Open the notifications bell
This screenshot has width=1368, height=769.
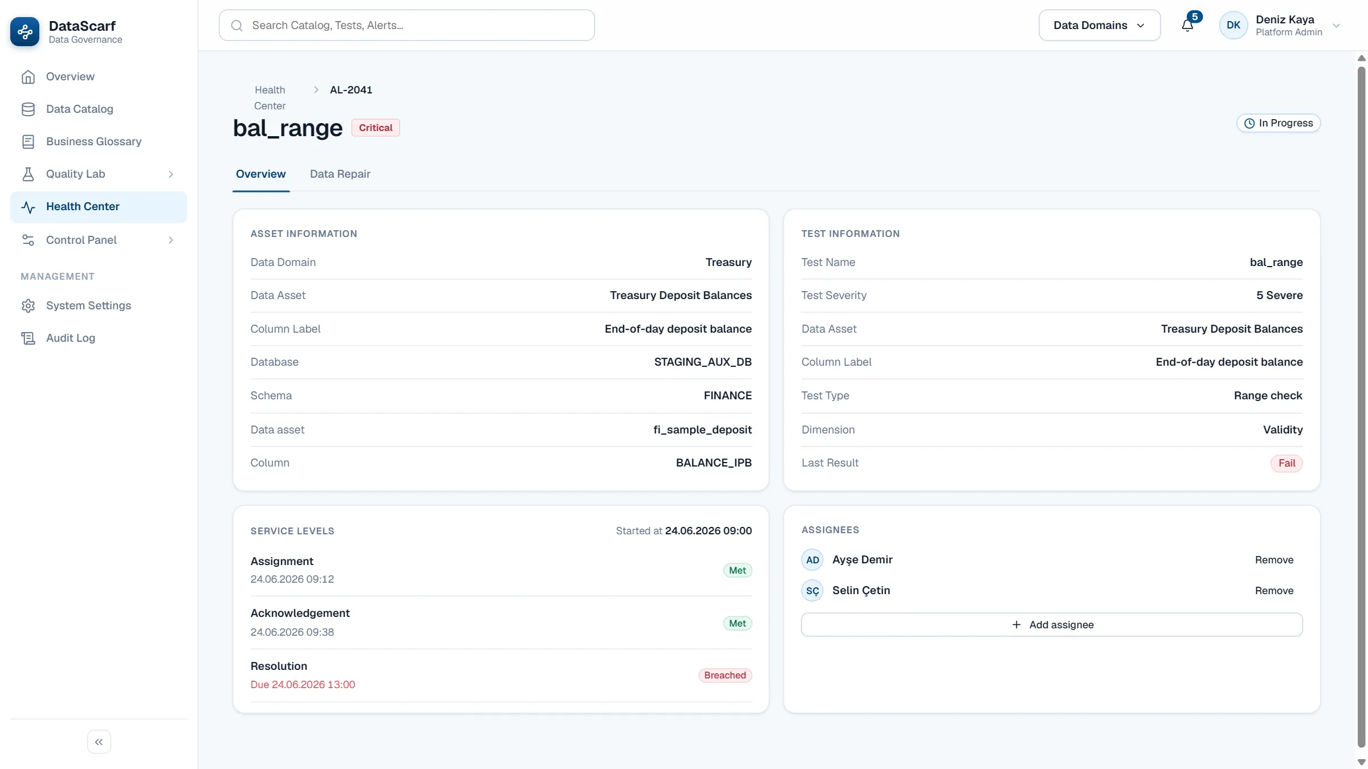1188,25
